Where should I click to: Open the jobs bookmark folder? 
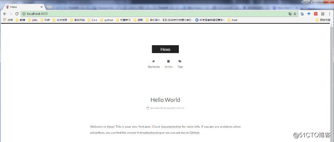[33, 20]
